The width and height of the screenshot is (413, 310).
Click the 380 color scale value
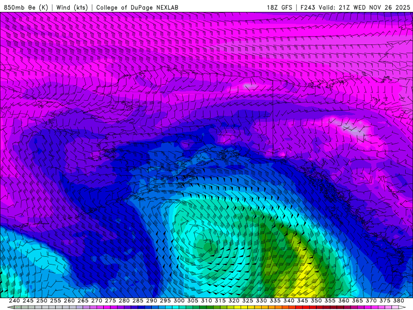(398, 301)
